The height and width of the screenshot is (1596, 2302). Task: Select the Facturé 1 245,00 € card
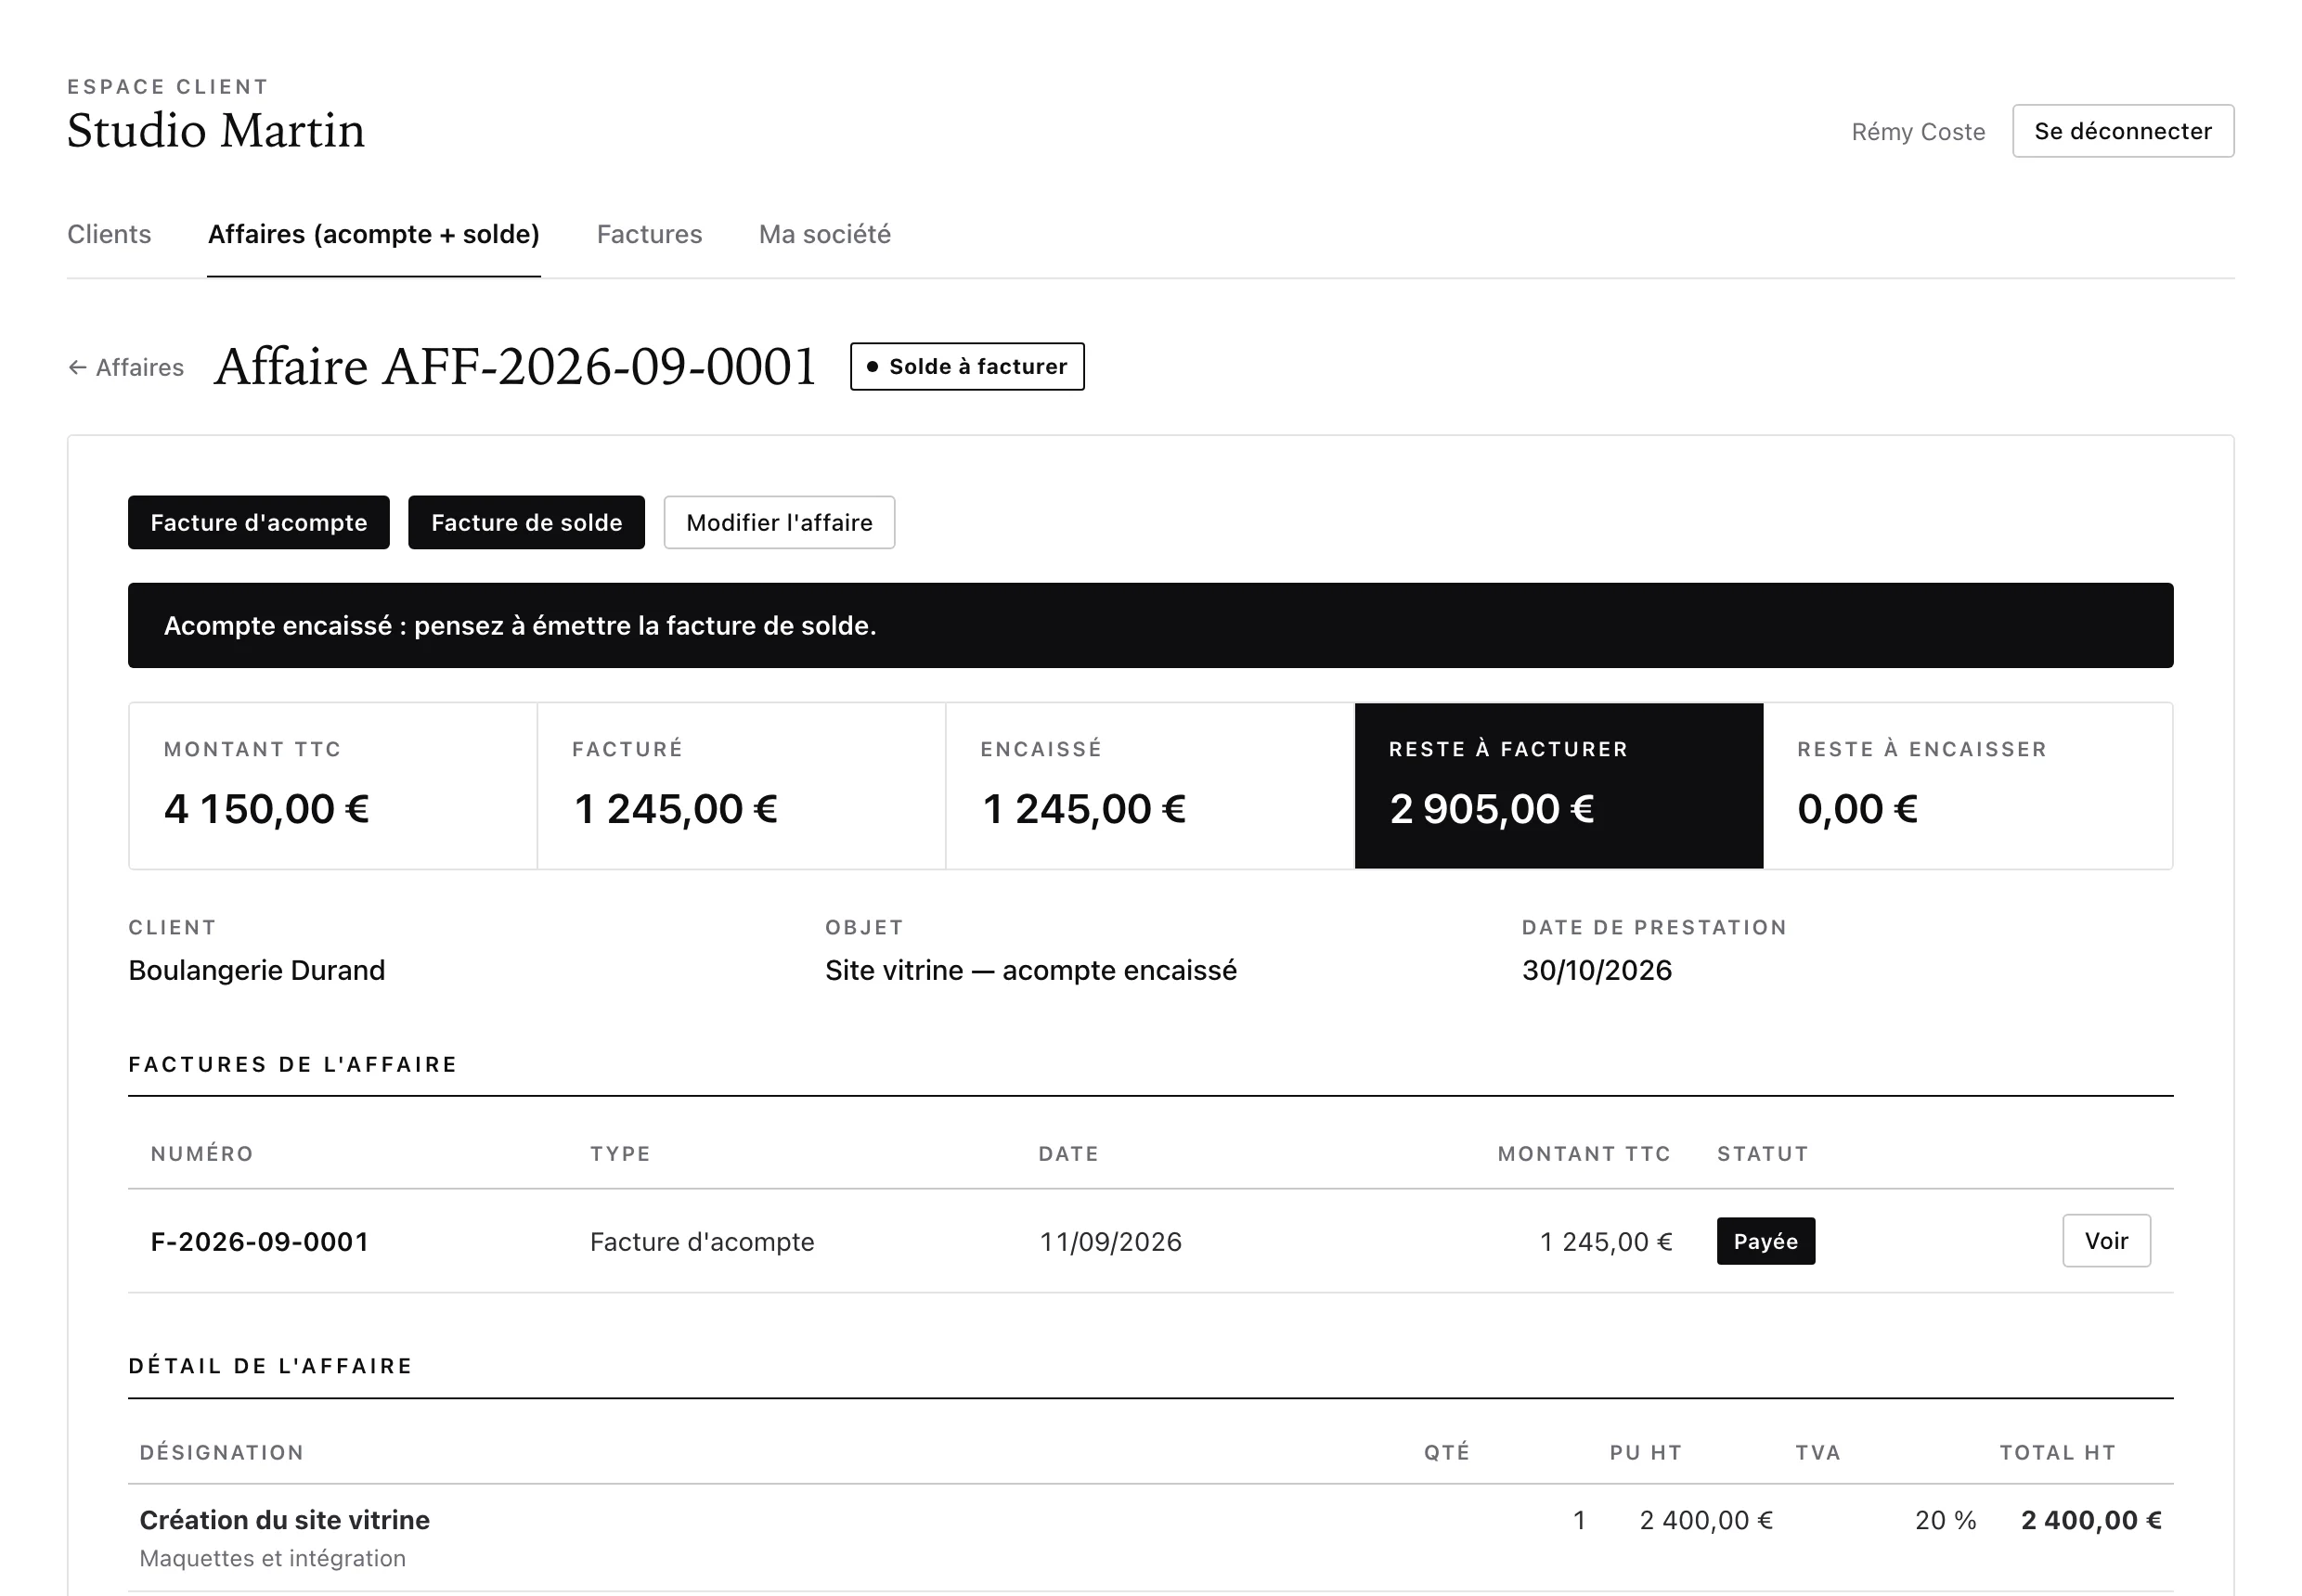(742, 785)
